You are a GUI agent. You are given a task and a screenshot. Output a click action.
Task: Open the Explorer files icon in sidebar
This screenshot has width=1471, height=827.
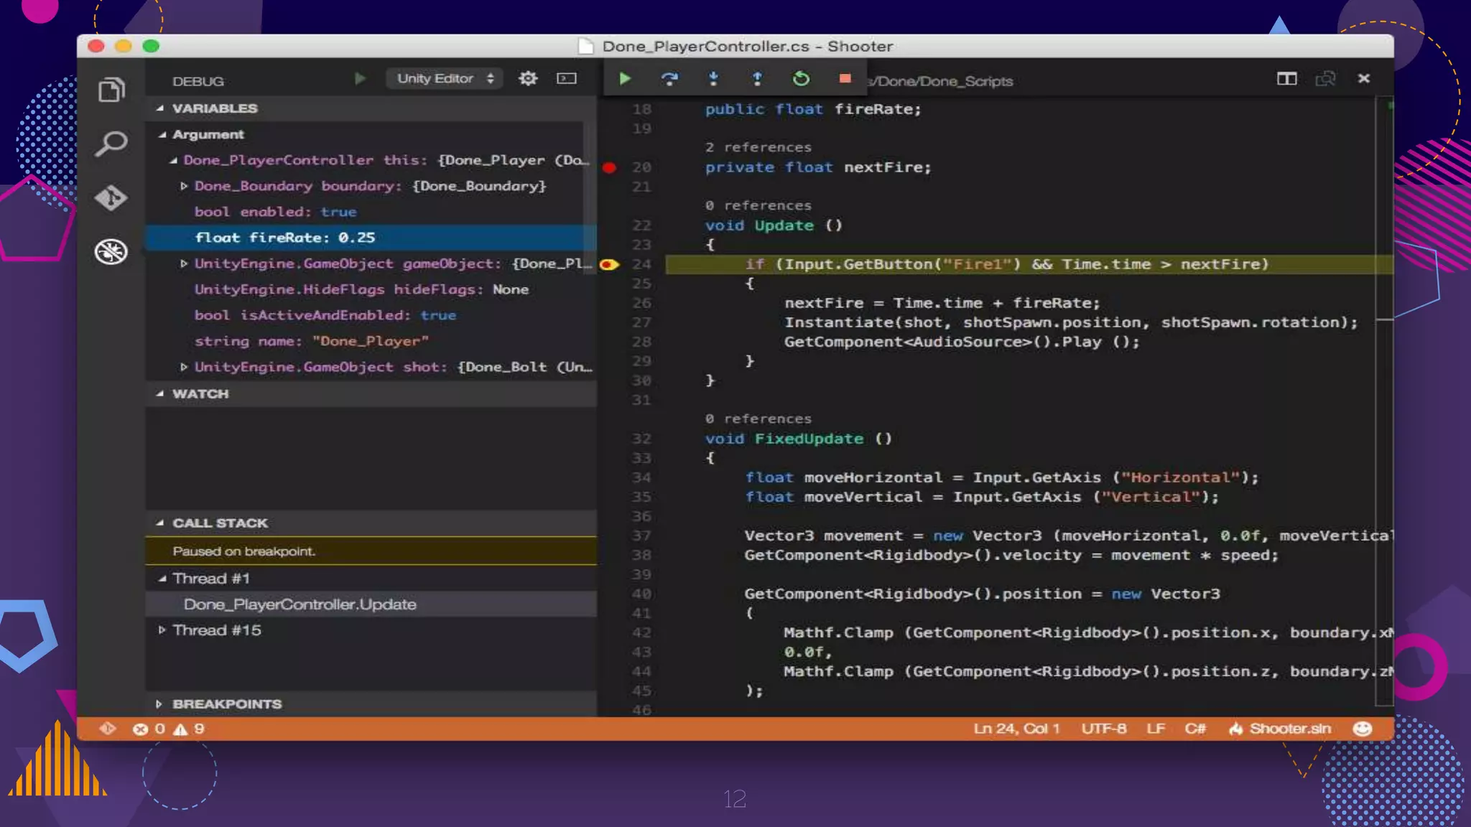click(x=111, y=90)
